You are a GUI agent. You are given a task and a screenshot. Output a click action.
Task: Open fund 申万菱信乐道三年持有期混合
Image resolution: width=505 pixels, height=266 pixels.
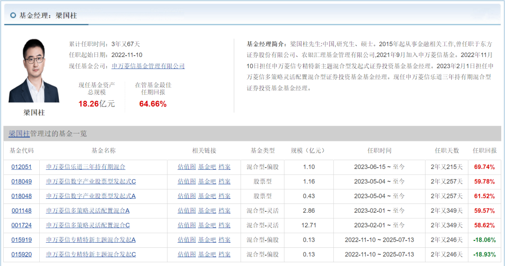[x=86, y=167]
